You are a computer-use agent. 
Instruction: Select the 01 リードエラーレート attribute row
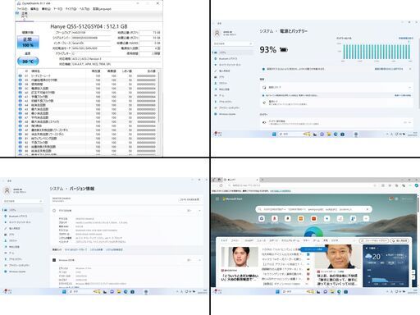coord(88,76)
